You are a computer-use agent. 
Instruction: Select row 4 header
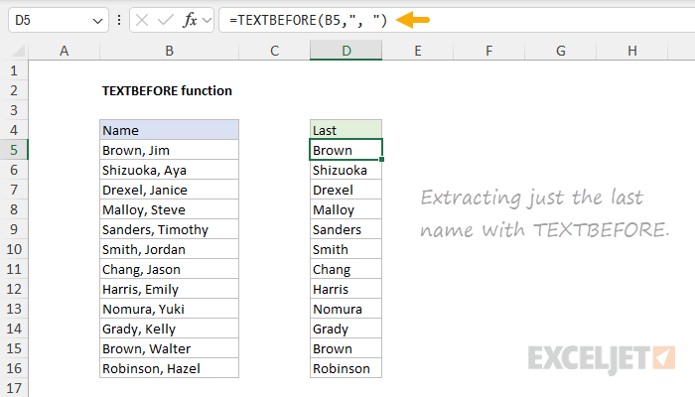(14, 130)
